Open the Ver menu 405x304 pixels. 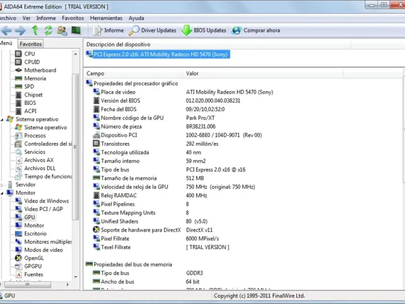[26, 18]
